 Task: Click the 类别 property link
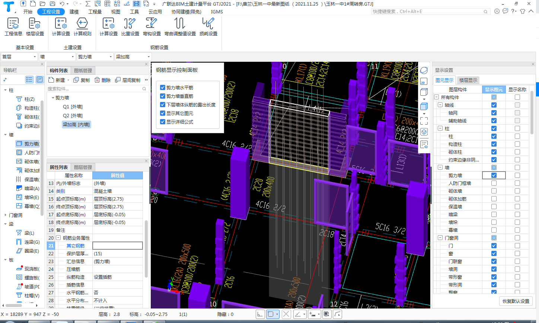pyautogui.click(x=60, y=191)
